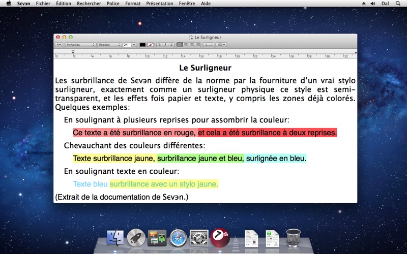
Task: Click 'surbrillance avec un stylo jaune.' text
Action: [x=164, y=184]
